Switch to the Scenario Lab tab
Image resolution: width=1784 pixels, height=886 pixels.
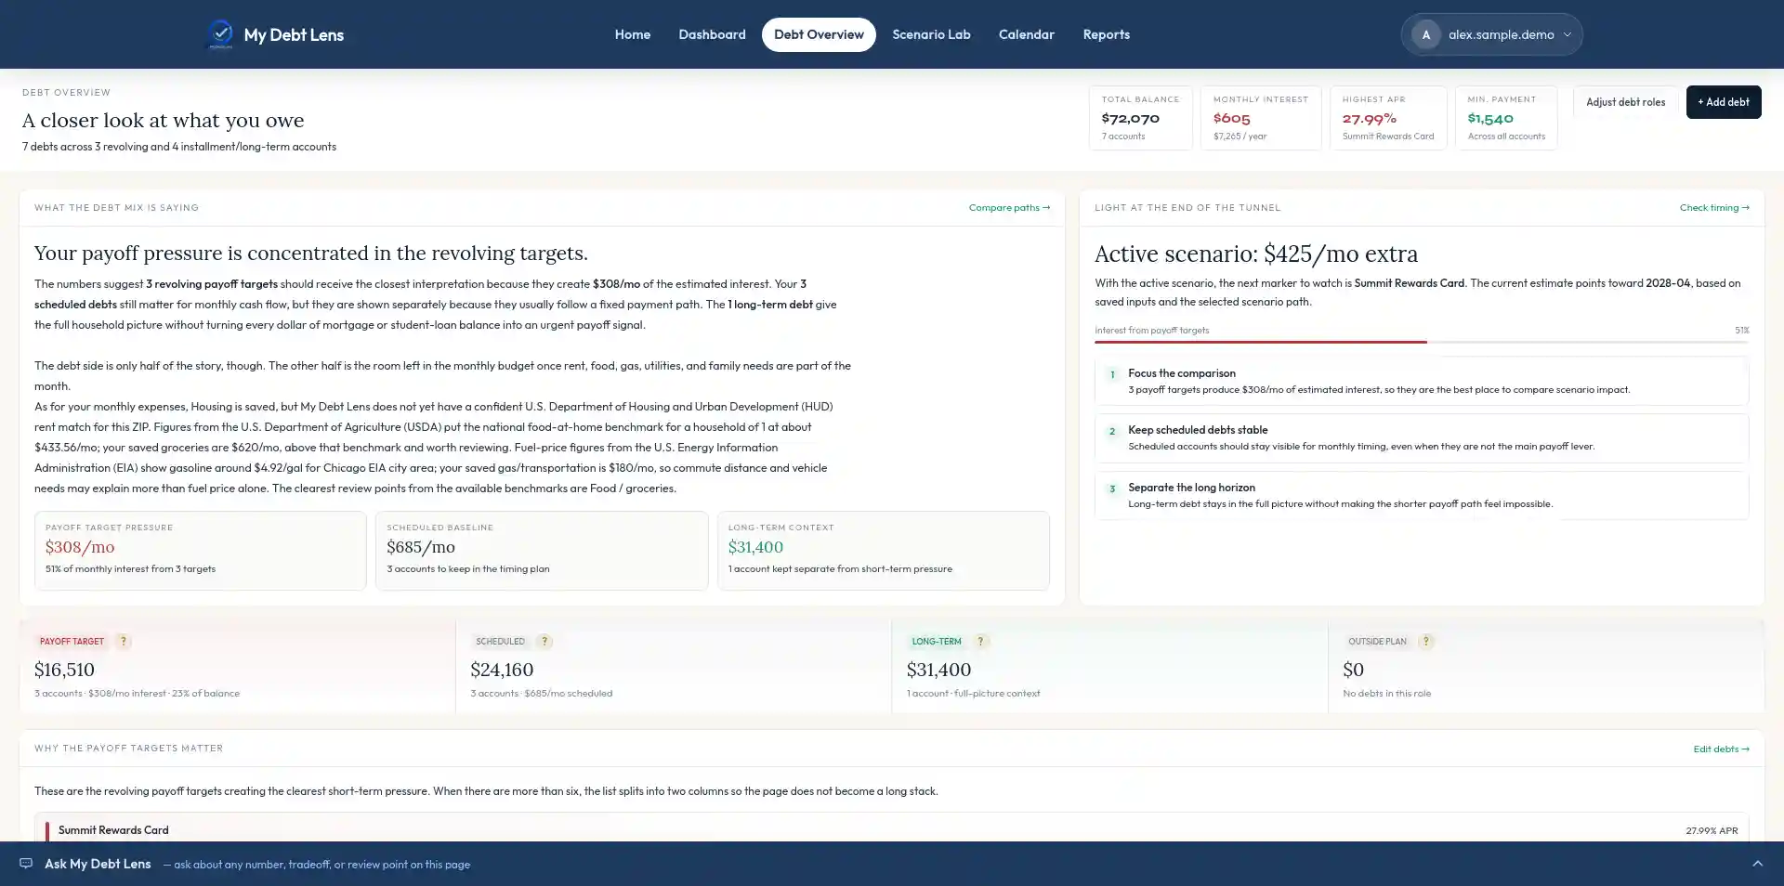[x=931, y=34]
